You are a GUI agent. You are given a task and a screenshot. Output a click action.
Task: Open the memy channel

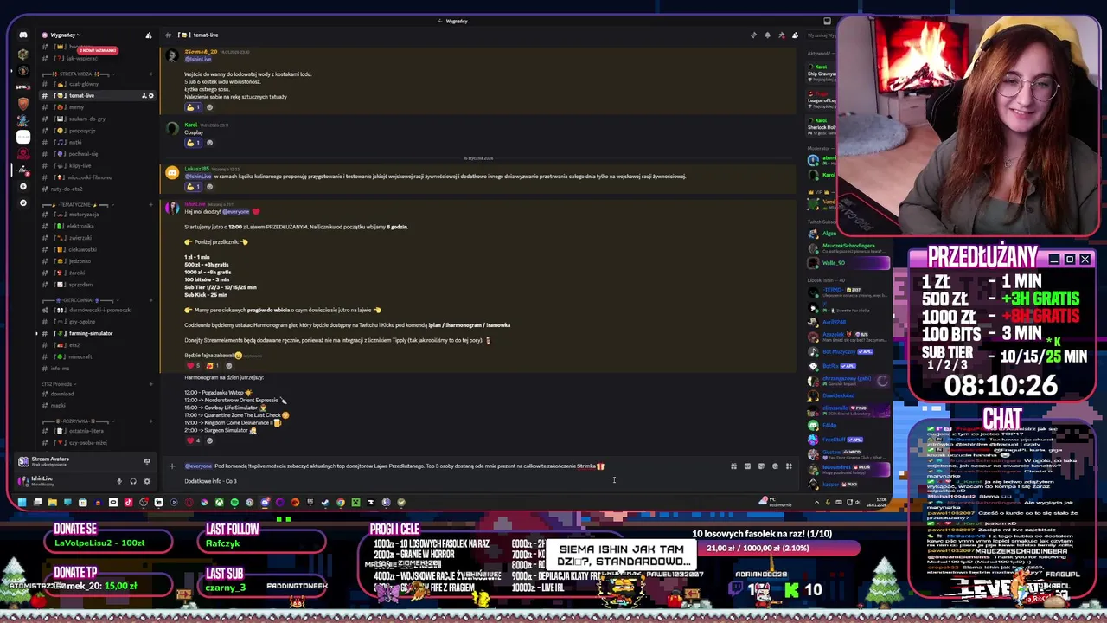pyautogui.click(x=97, y=107)
